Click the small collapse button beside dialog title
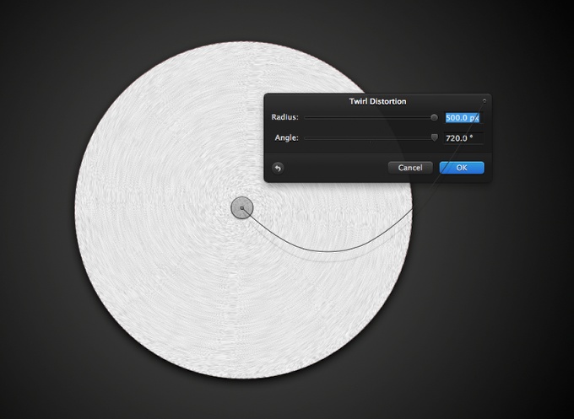The image size is (574, 419). click(484, 100)
